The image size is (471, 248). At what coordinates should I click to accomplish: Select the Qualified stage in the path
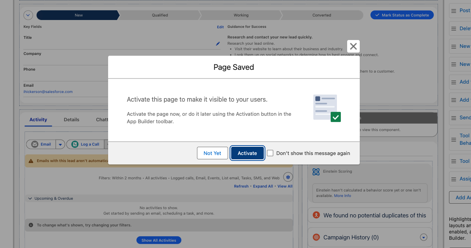[x=160, y=15]
